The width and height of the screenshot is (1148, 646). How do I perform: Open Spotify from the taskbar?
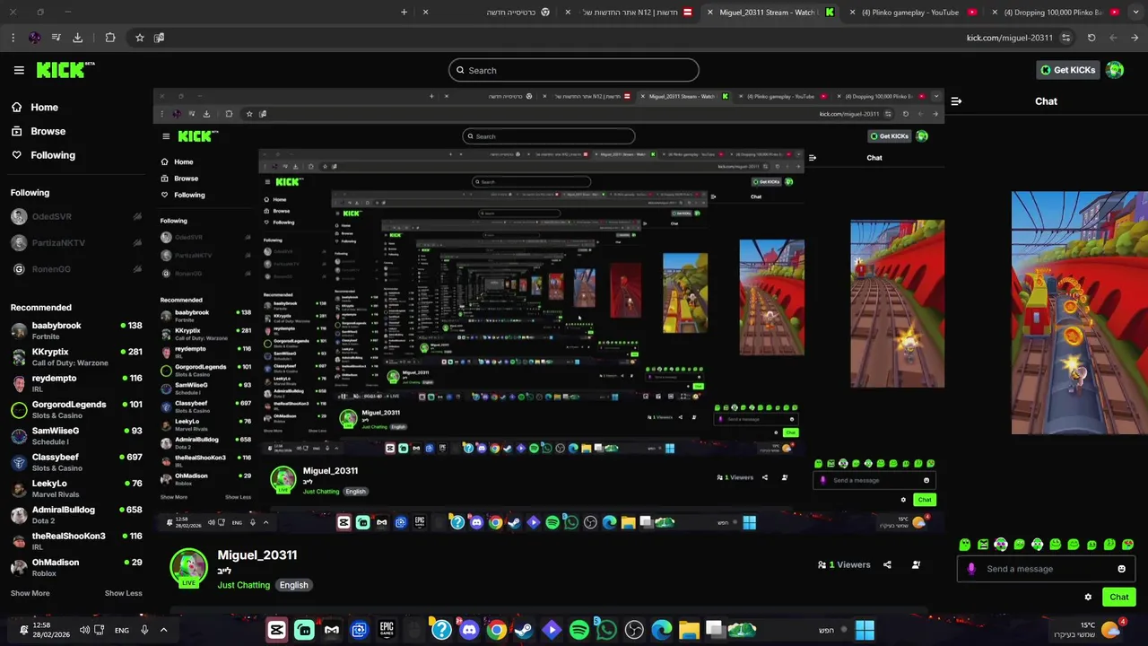[x=579, y=630]
